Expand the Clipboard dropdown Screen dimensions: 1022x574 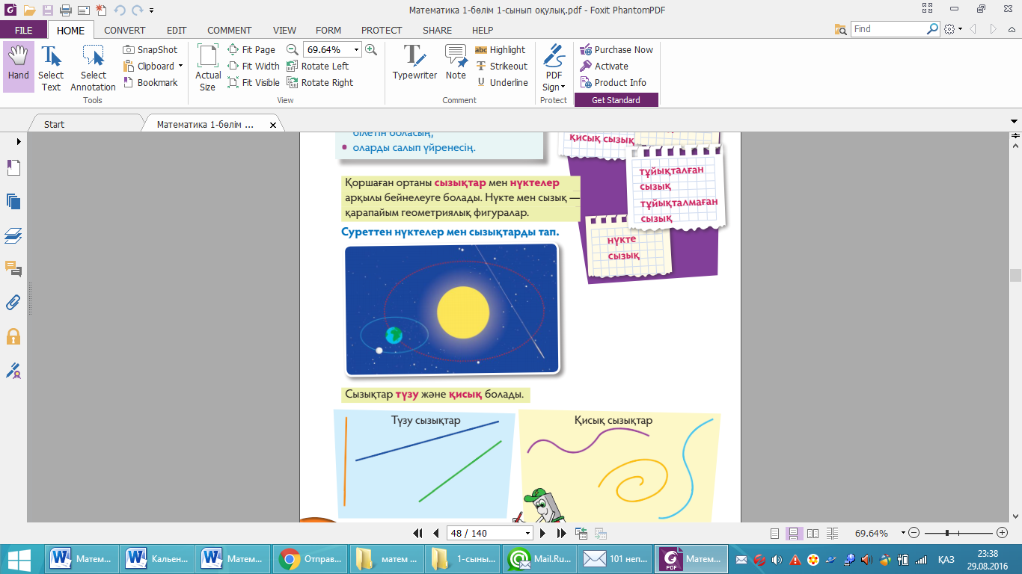[180, 67]
